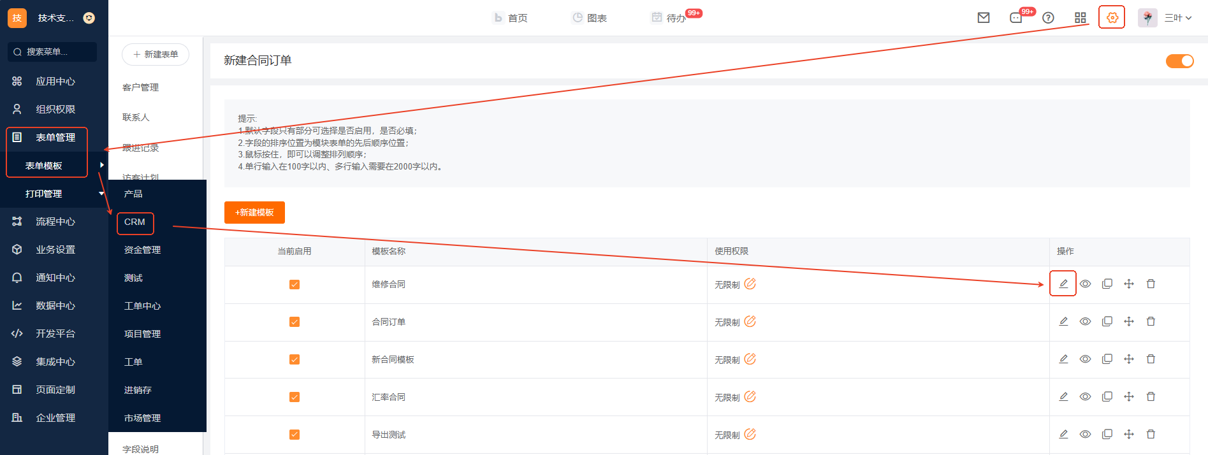
Task: Preview the 合同订单 template with eye icon
Action: [1085, 322]
